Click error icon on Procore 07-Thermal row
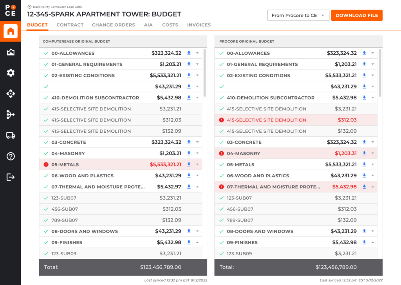The image size is (401, 285). click(222, 187)
